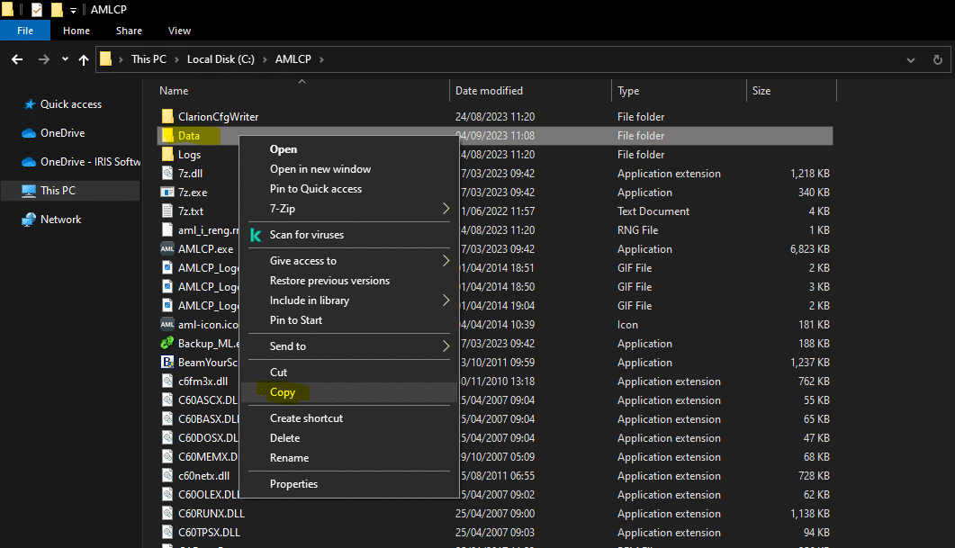The width and height of the screenshot is (955, 548).
Task: Expand the Give access to submenu
Action: point(349,261)
